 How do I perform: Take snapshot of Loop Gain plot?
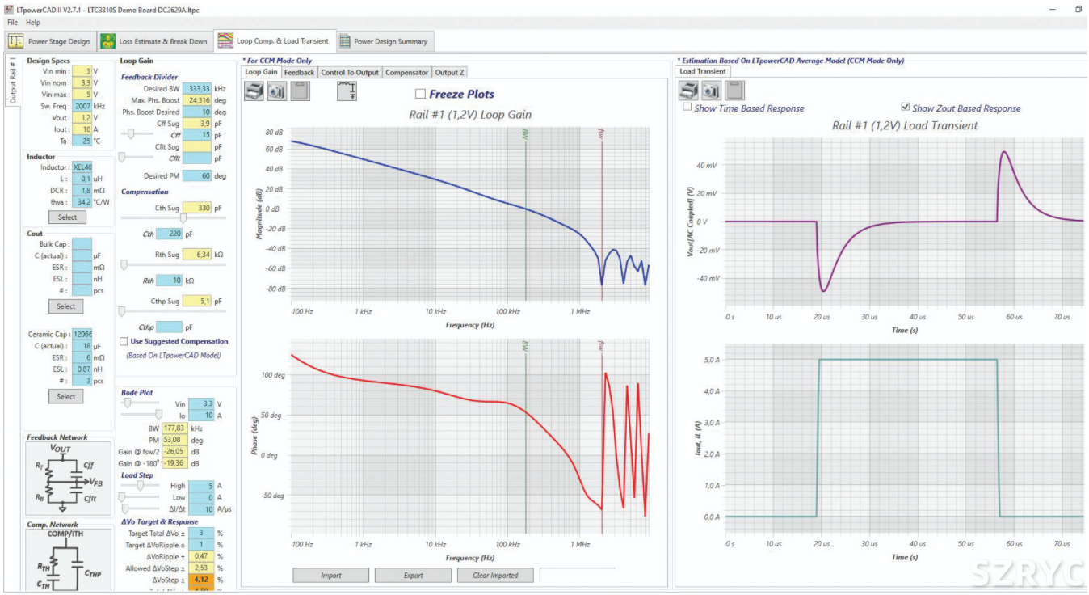click(277, 92)
